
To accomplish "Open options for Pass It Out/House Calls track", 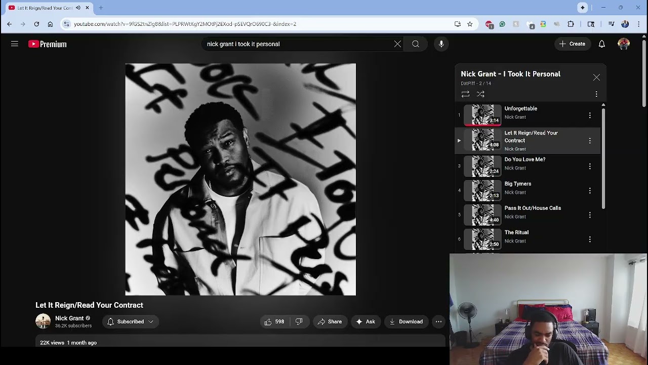I will [590, 215].
